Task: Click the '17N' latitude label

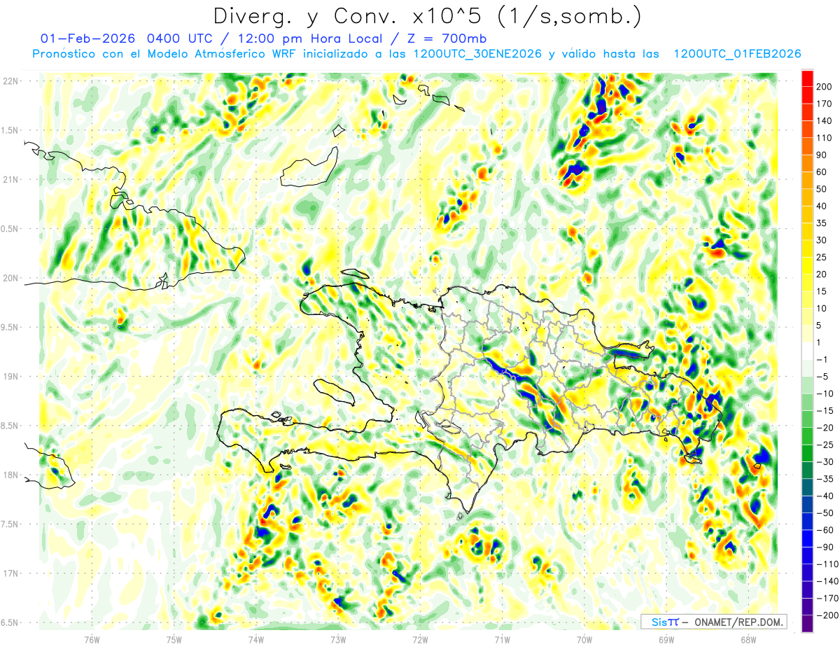Action: (10, 573)
